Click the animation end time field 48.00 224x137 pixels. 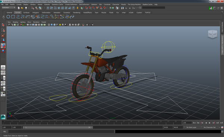(178, 127)
